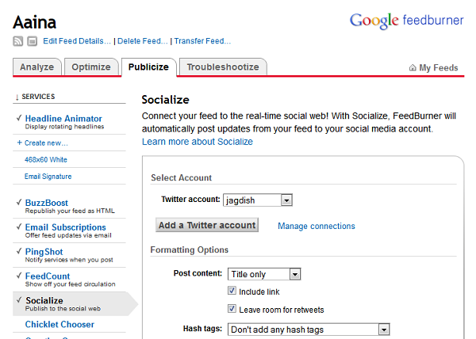The width and height of the screenshot is (476, 339).
Task: Open the Email Subscriptions service
Action: coord(66,227)
